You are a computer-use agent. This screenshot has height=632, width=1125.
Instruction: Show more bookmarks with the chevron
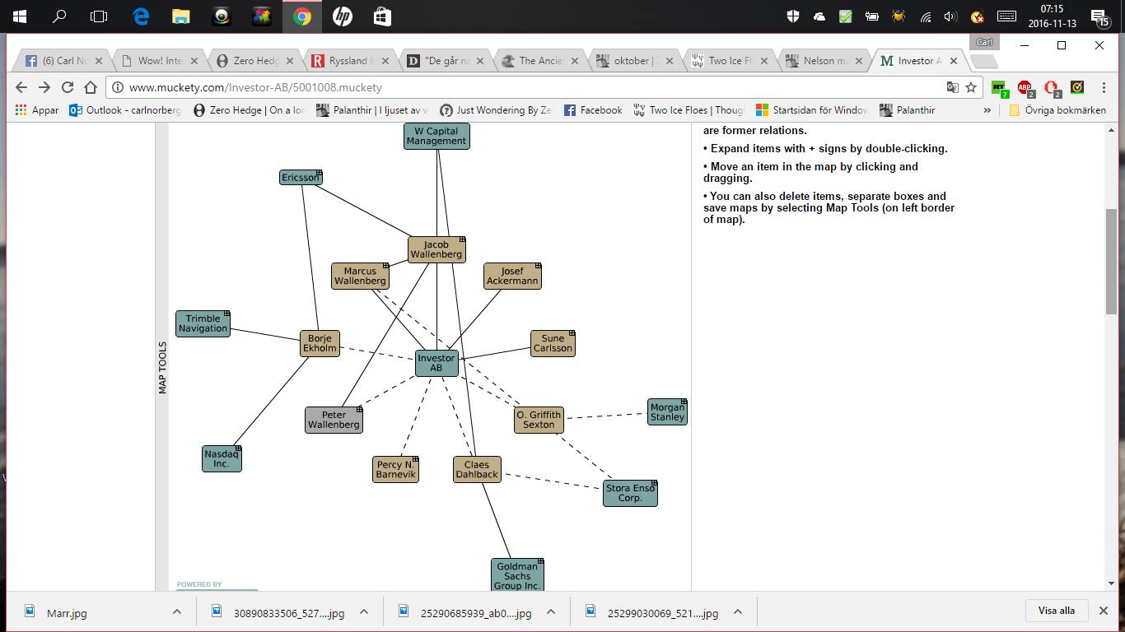[987, 110]
